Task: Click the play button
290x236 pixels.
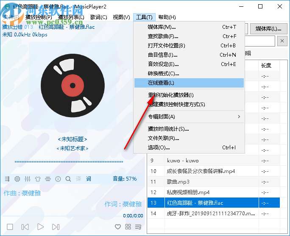Action: pyautogui.click(x=40, y=227)
